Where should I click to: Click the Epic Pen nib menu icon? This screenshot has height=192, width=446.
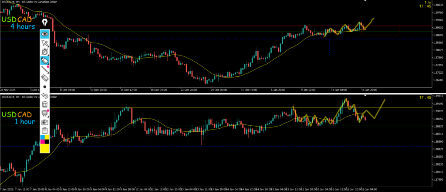pos(45,22)
